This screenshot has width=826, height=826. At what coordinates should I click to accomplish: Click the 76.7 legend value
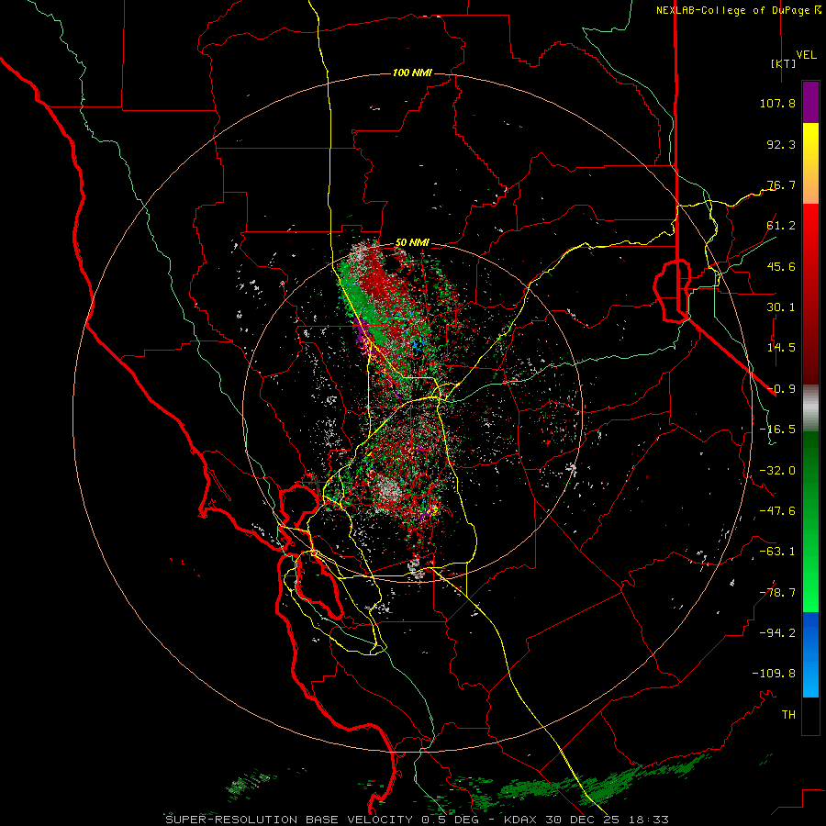tap(781, 184)
